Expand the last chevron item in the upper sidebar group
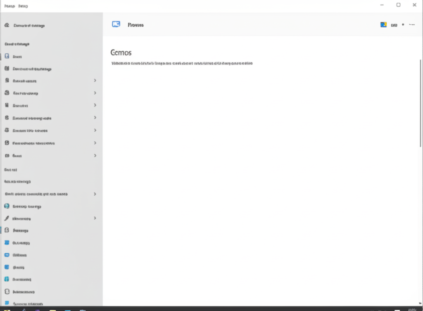 coord(95,155)
